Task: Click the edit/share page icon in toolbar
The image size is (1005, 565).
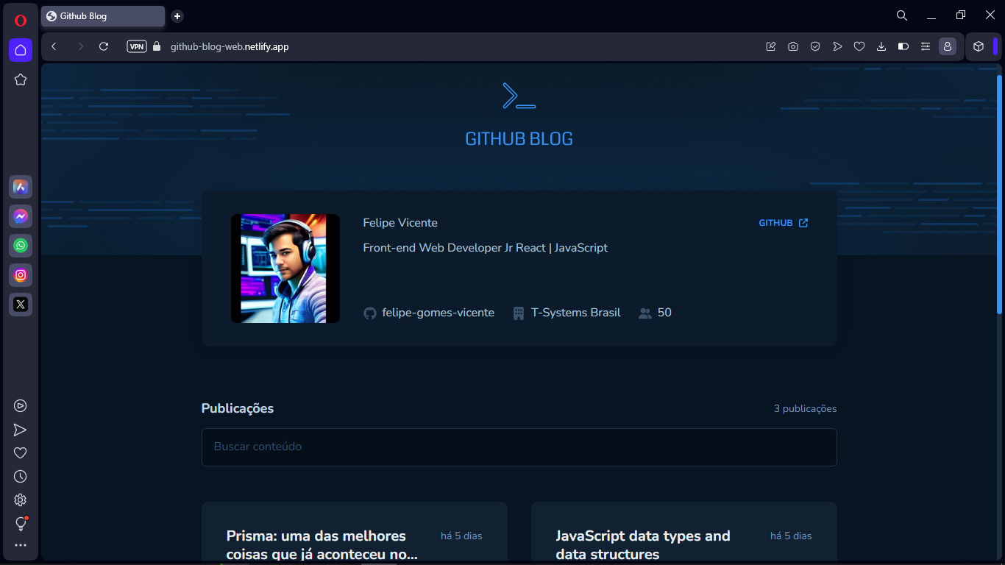Action: (771, 46)
